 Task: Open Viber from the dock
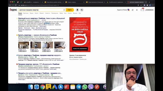point(91,87)
